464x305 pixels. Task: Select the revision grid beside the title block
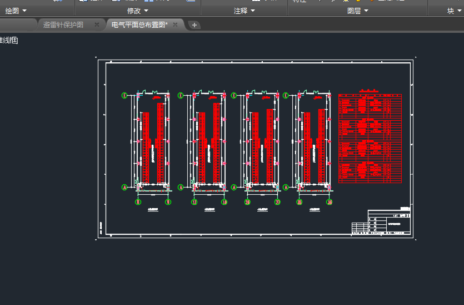click(x=360, y=228)
